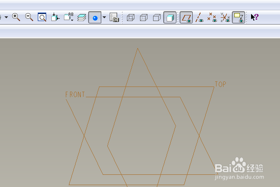
Task: Open the saved view list
Action: 69,17
